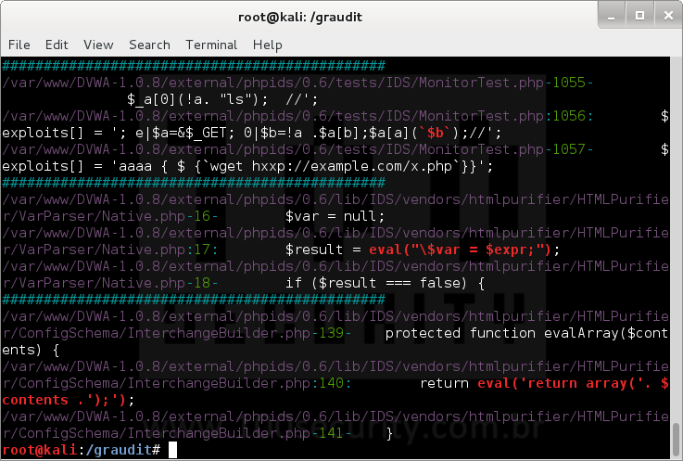Image resolution: width=683 pixels, height=461 pixels.
Task: Open the Edit menu
Action: [57, 45]
